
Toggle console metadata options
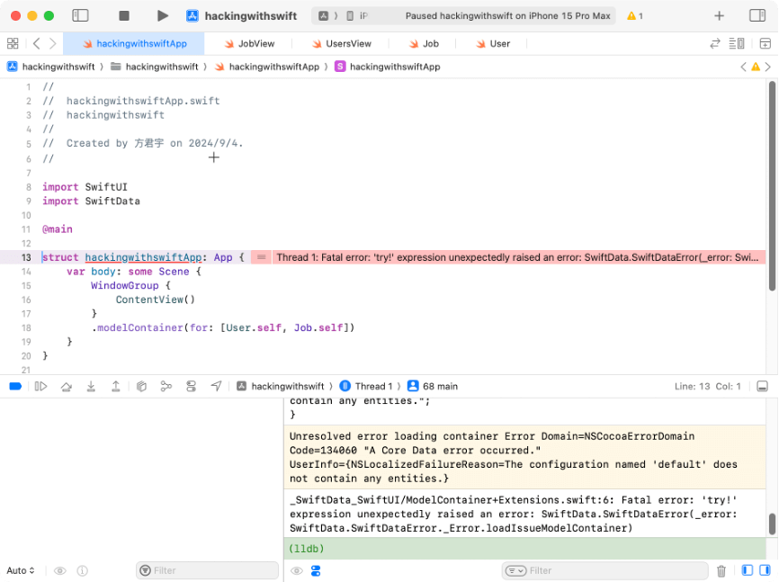point(316,570)
